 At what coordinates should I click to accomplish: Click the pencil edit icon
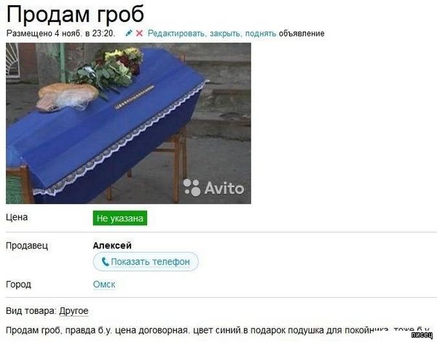129,33
